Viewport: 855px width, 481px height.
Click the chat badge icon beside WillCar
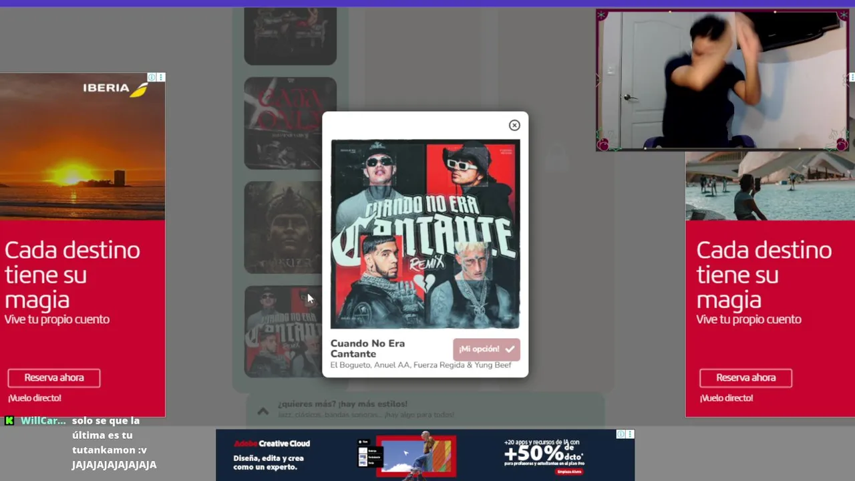9,420
